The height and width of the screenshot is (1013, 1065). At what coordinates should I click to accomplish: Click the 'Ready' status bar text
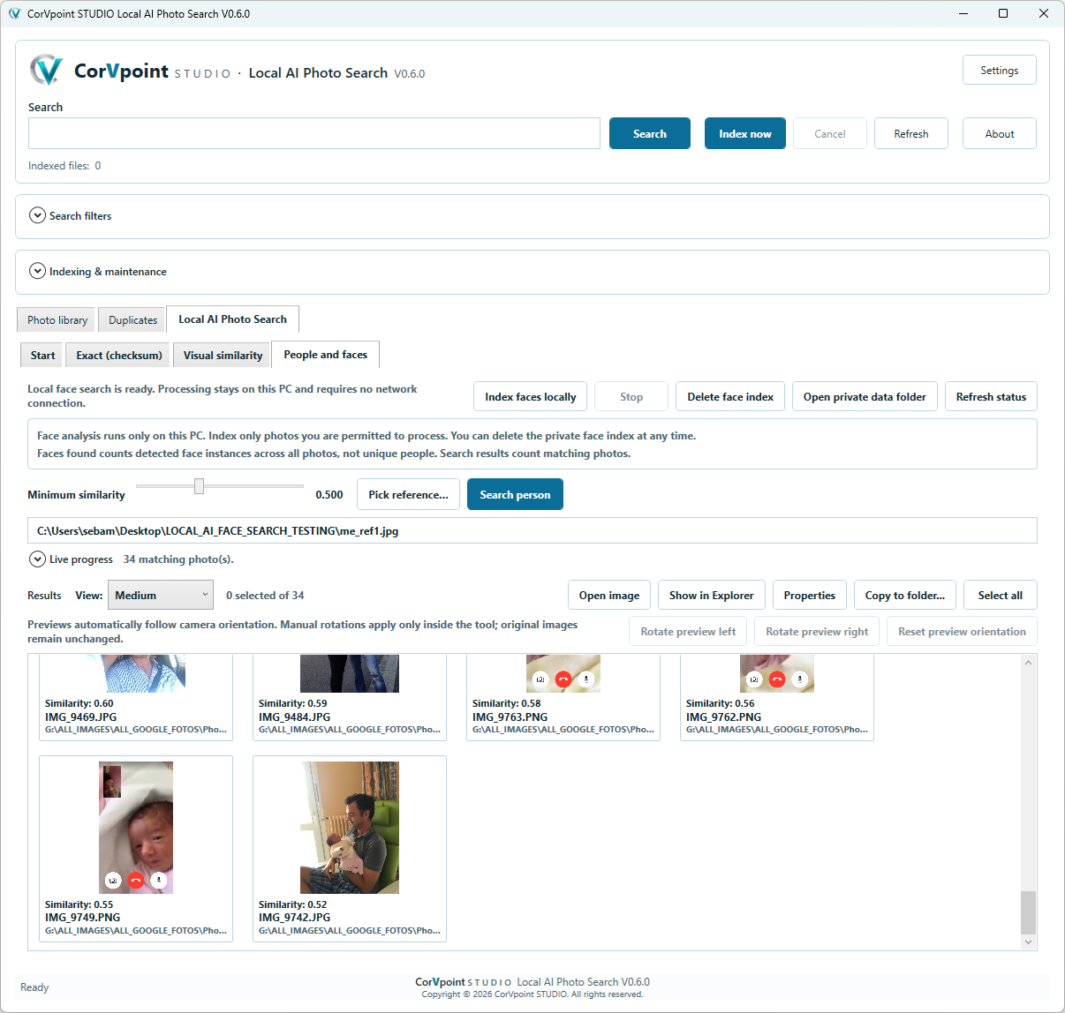coord(34,987)
